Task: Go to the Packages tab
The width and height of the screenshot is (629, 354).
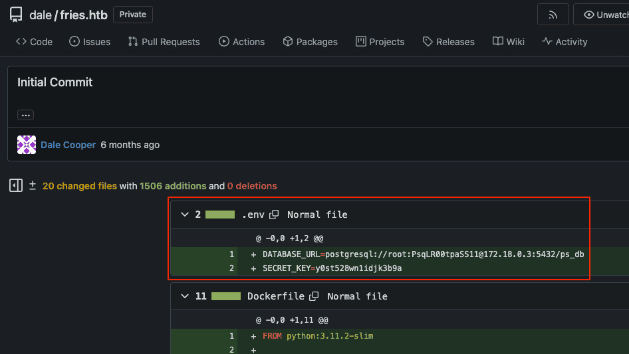Action: coord(310,42)
